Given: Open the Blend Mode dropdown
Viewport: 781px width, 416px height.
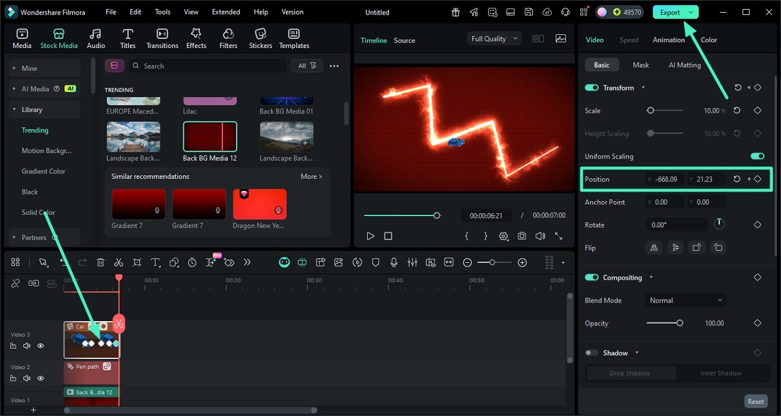Looking at the screenshot, I should click(x=685, y=300).
